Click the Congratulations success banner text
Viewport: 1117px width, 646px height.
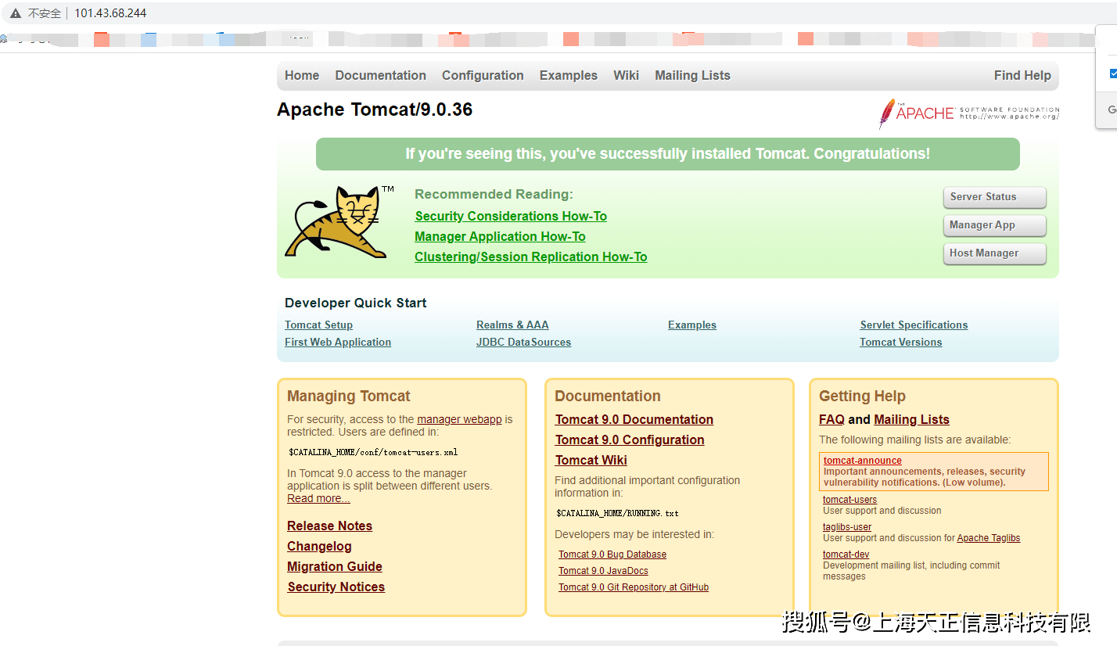tap(667, 154)
